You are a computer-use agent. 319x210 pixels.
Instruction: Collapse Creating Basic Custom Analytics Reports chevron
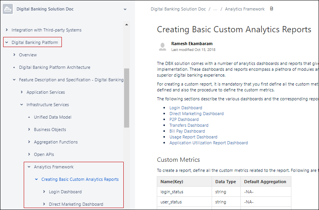click(x=37, y=179)
